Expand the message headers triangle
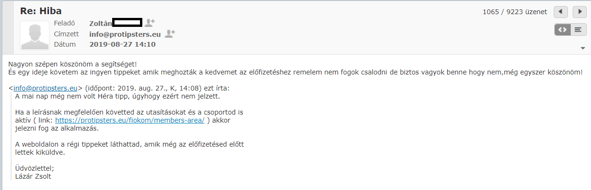Image resolution: width=591 pixels, height=190 pixels. pyautogui.click(x=583, y=49)
